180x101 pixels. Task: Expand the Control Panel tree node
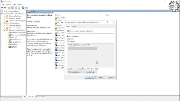pyautogui.click(x=7, y=40)
